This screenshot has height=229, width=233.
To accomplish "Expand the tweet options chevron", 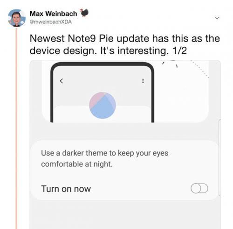I will pyautogui.click(x=217, y=18).
